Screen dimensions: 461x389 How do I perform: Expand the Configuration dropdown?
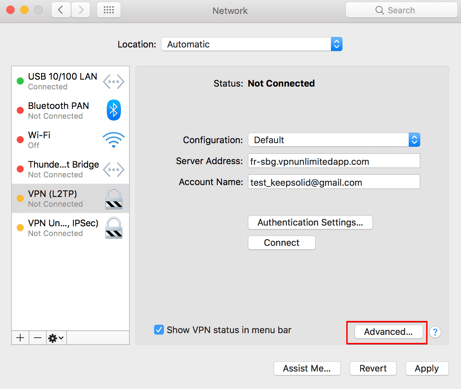(x=334, y=140)
